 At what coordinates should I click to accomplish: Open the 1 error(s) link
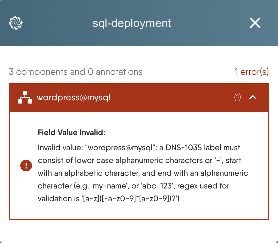pyautogui.click(x=252, y=72)
